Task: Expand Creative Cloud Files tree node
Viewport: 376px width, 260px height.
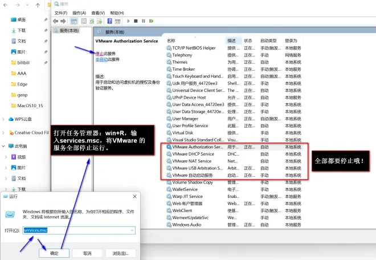Action: coord(3,133)
